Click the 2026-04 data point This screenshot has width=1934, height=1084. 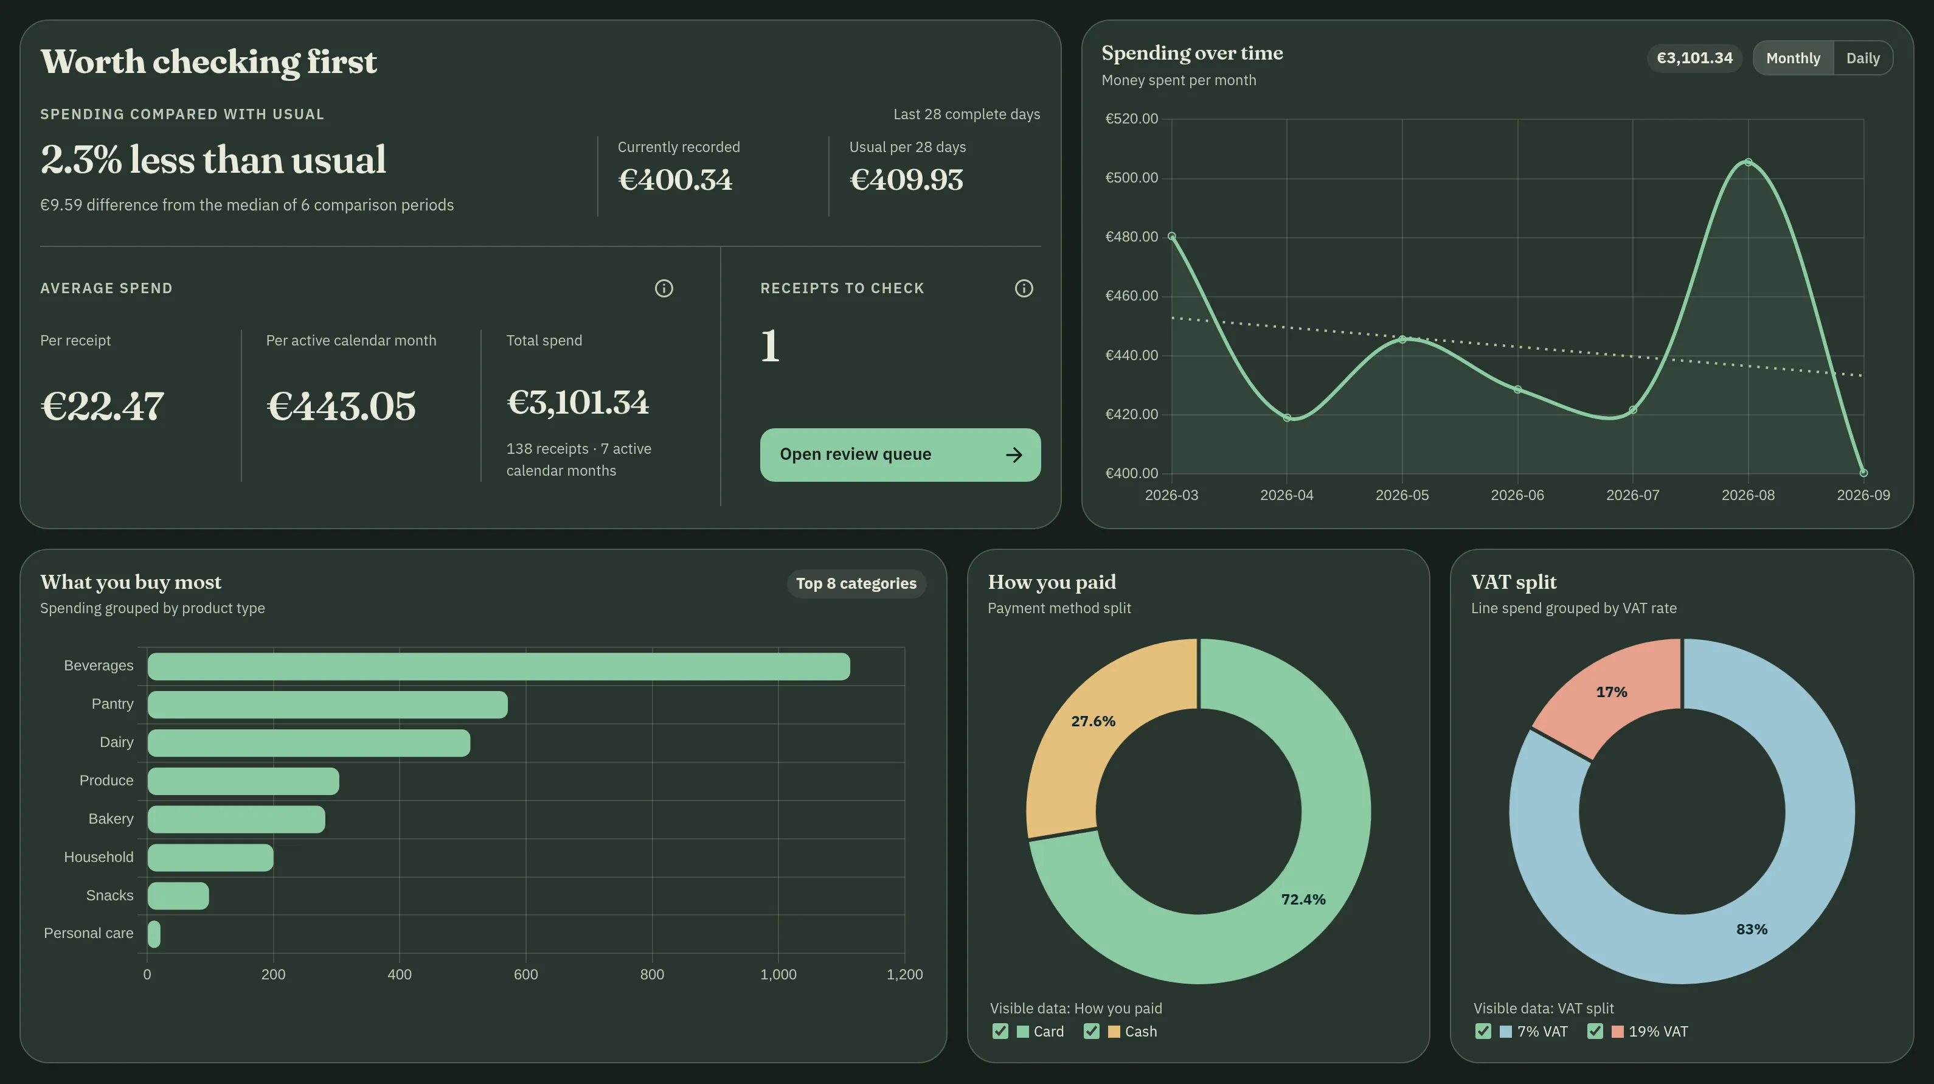point(1287,418)
